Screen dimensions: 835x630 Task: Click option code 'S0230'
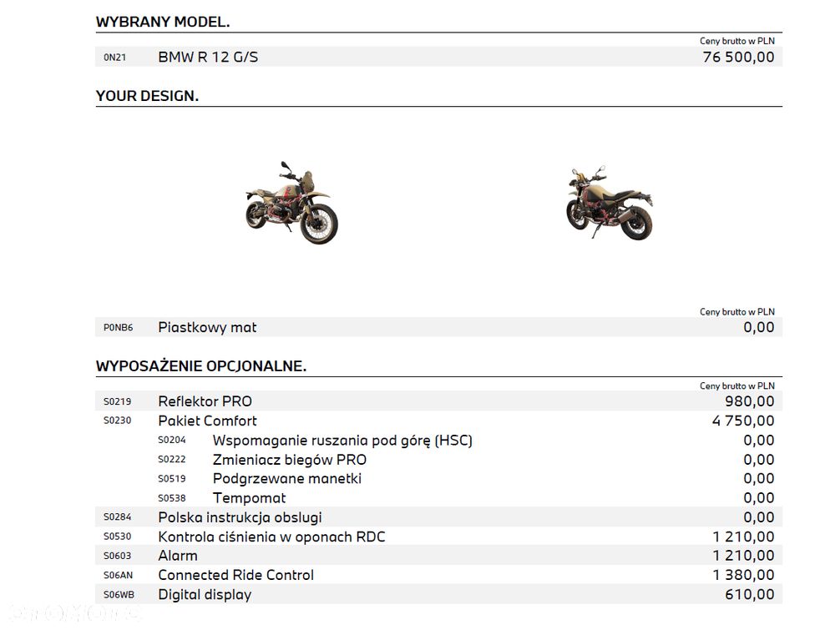(x=117, y=421)
